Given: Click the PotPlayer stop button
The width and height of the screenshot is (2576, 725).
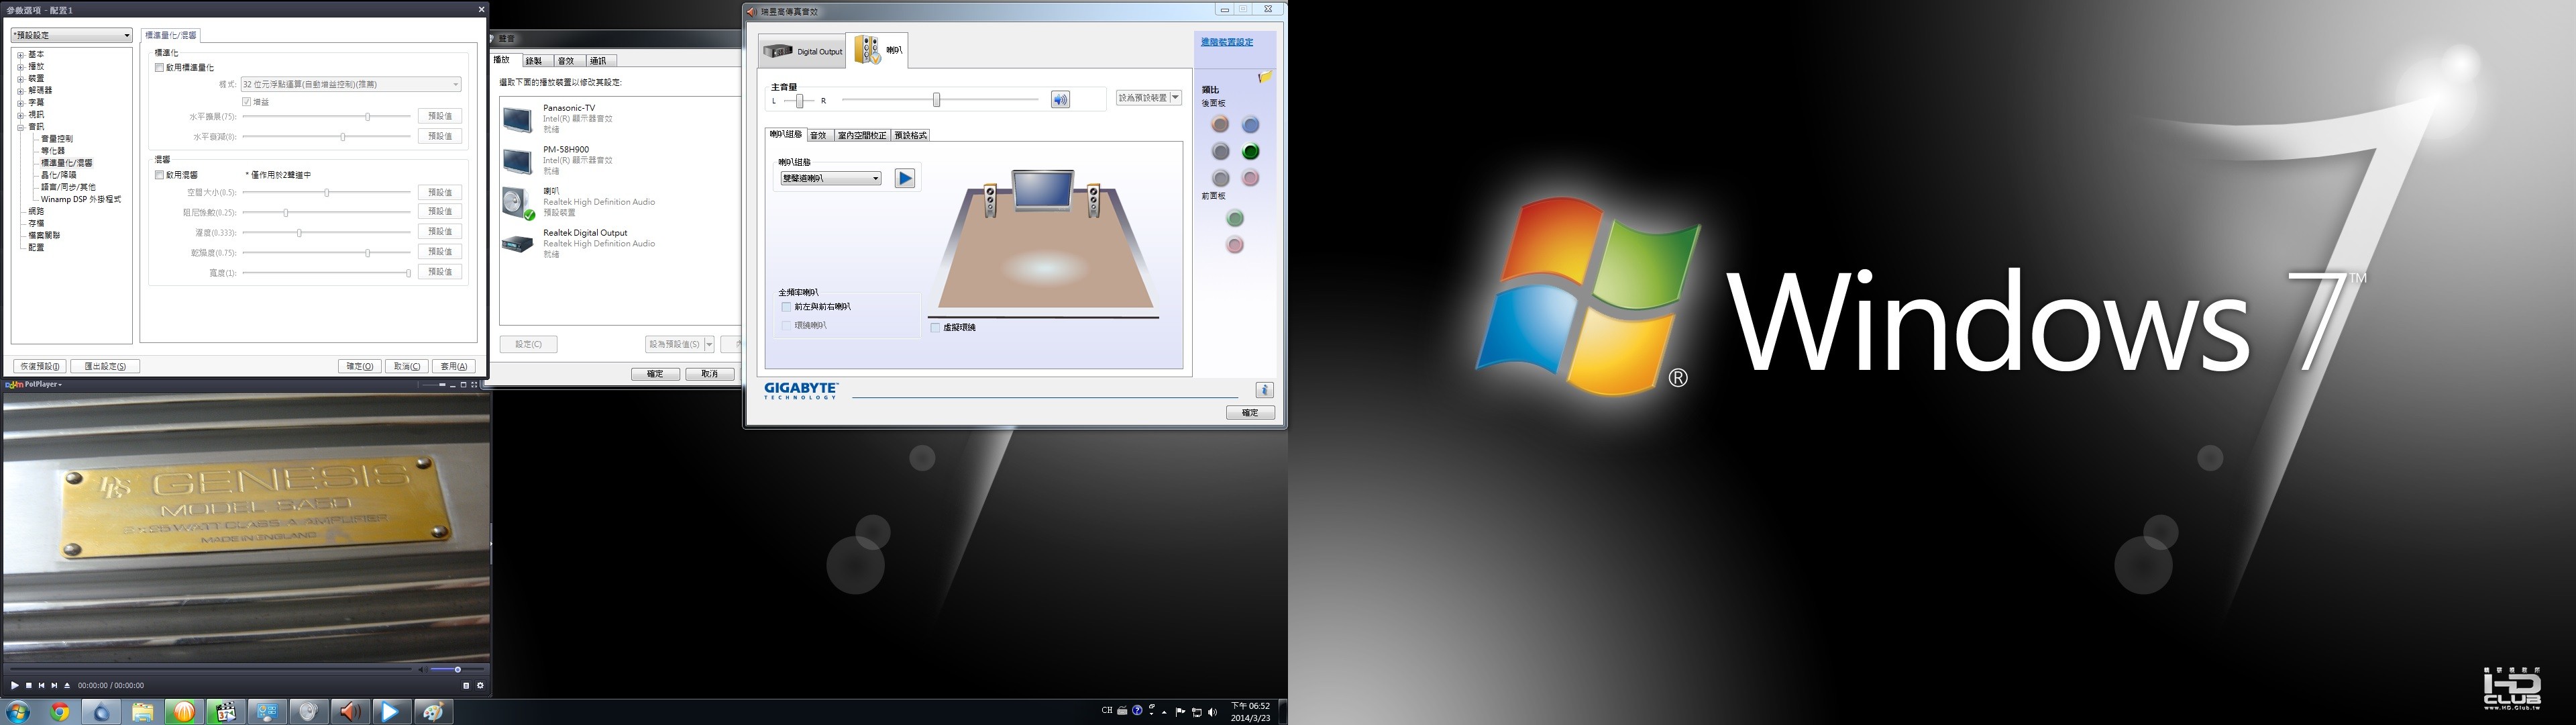Looking at the screenshot, I should pos(28,685).
